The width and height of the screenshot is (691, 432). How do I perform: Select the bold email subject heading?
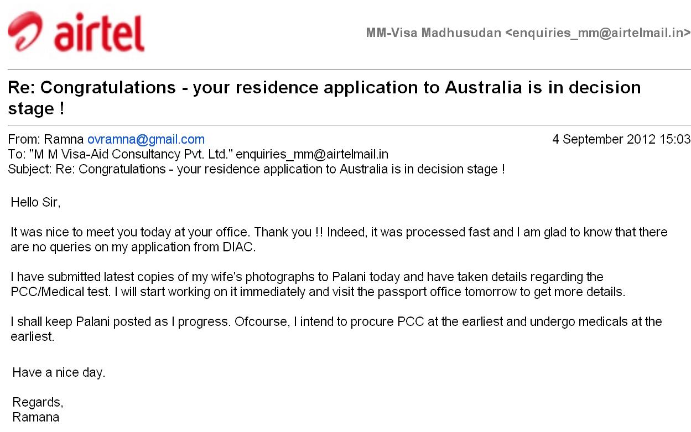[324, 97]
